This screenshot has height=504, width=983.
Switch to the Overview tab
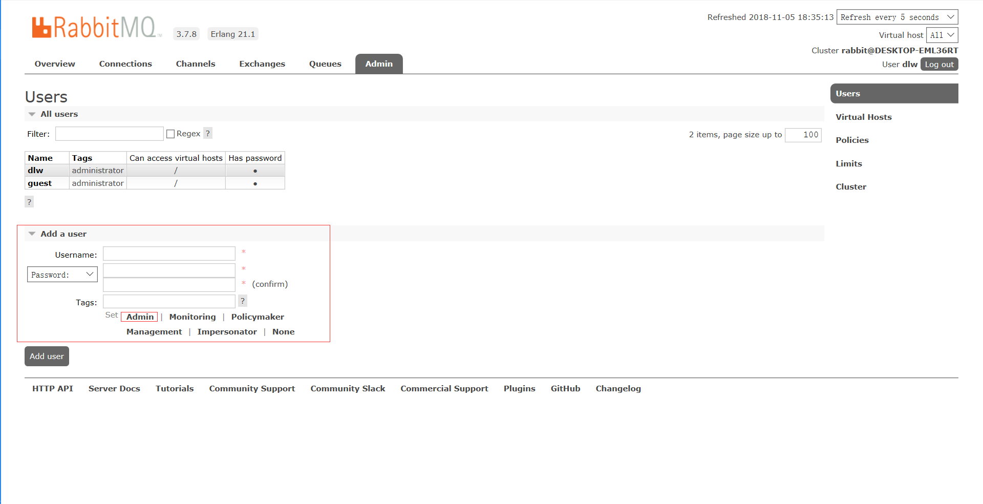point(55,64)
